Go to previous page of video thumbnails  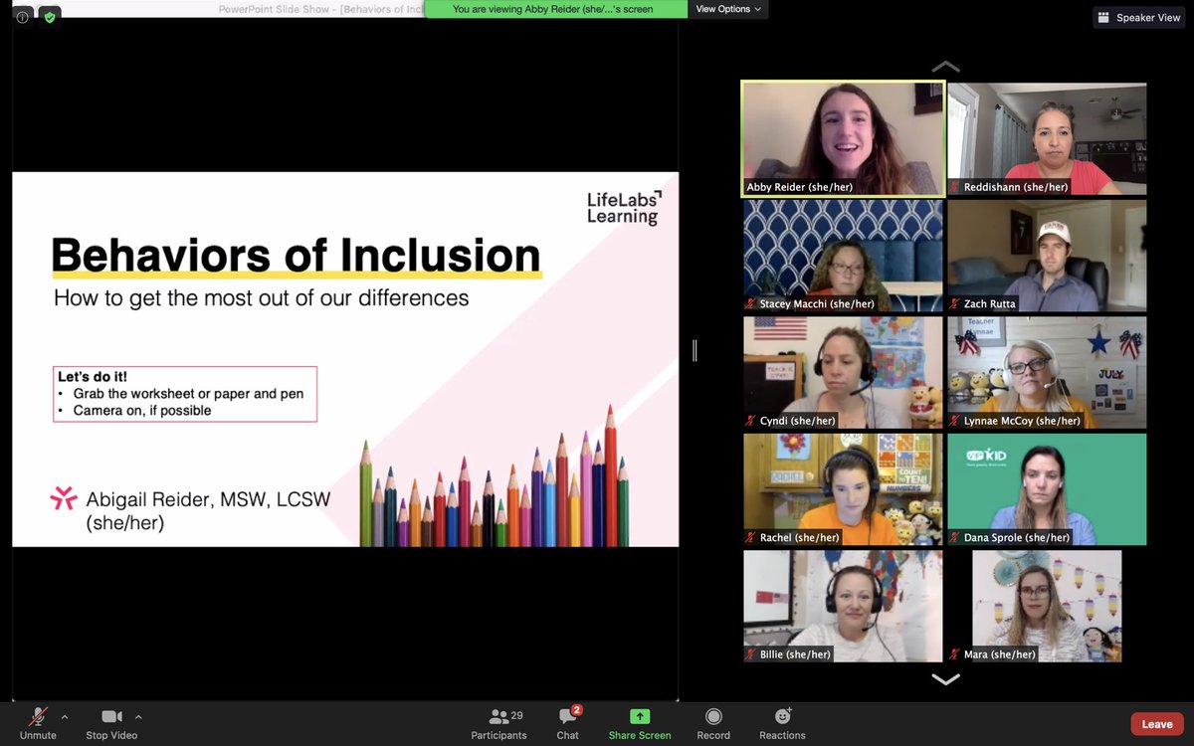[x=945, y=67]
